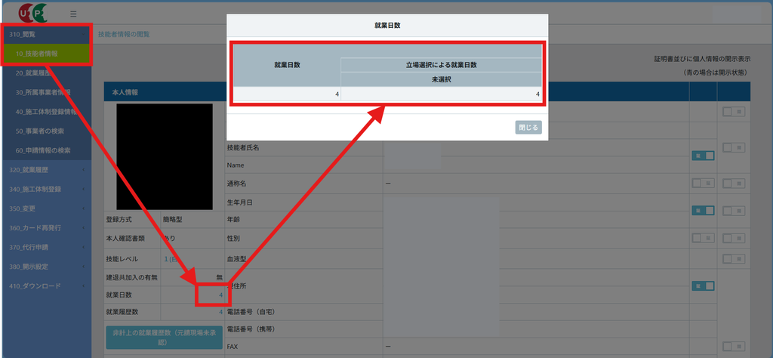Click the 就業日数 column header in dialog table
Screen dimensions: 773x358
[287, 65]
